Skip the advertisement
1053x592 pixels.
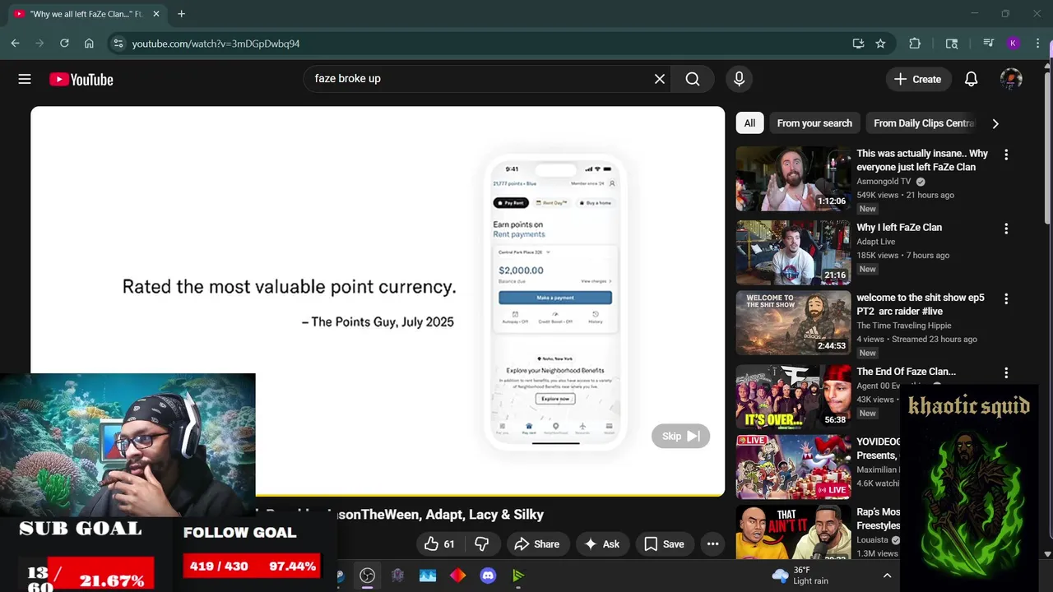[x=680, y=436]
